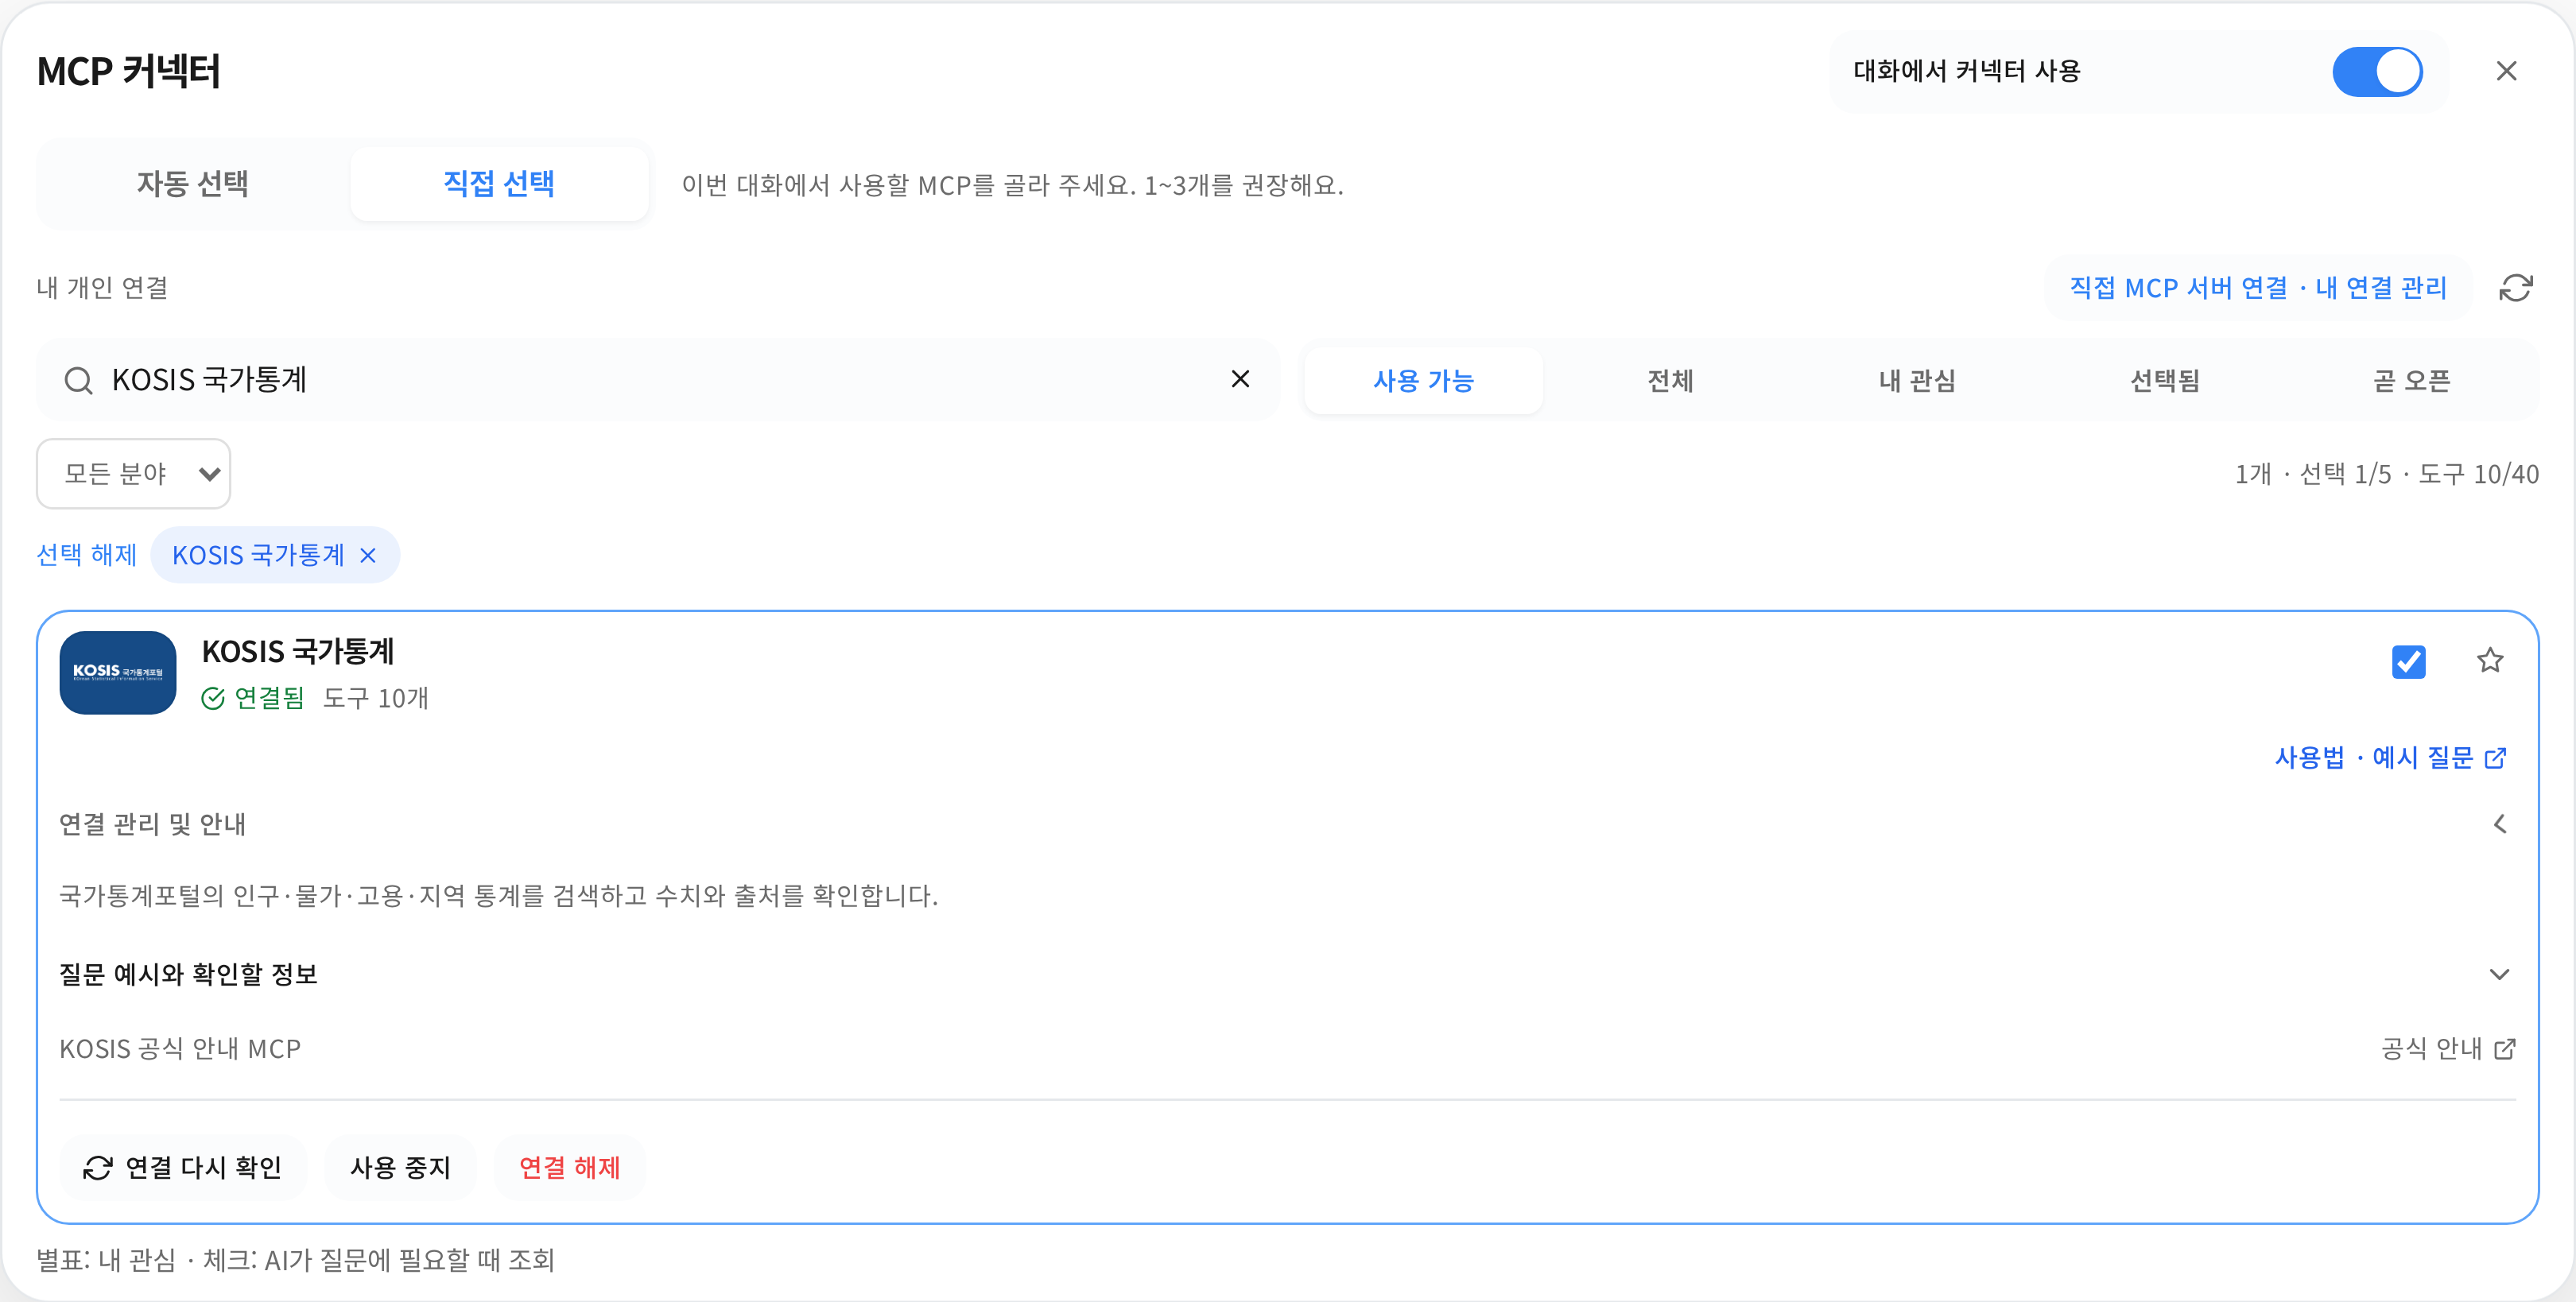The width and height of the screenshot is (2576, 1302).
Task: Uncheck the KOSIS 국가통계 checkbox
Action: (x=2408, y=661)
